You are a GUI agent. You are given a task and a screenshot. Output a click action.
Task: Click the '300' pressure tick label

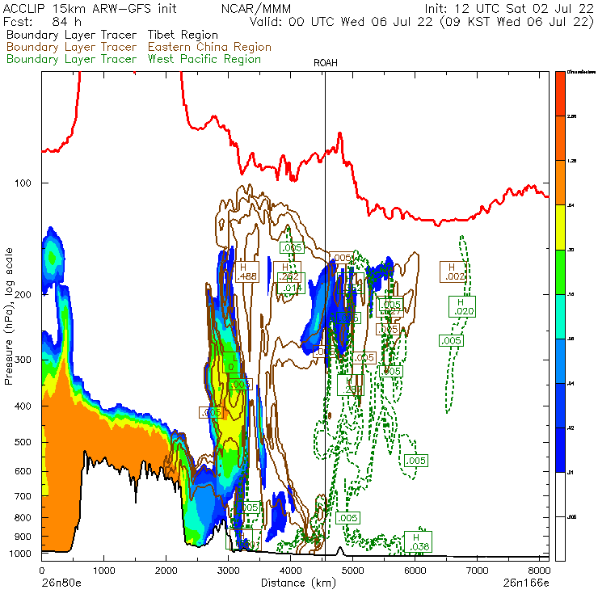23,360
